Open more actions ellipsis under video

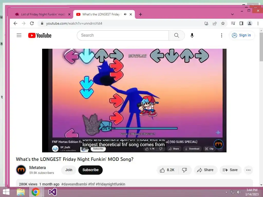(248, 170)
